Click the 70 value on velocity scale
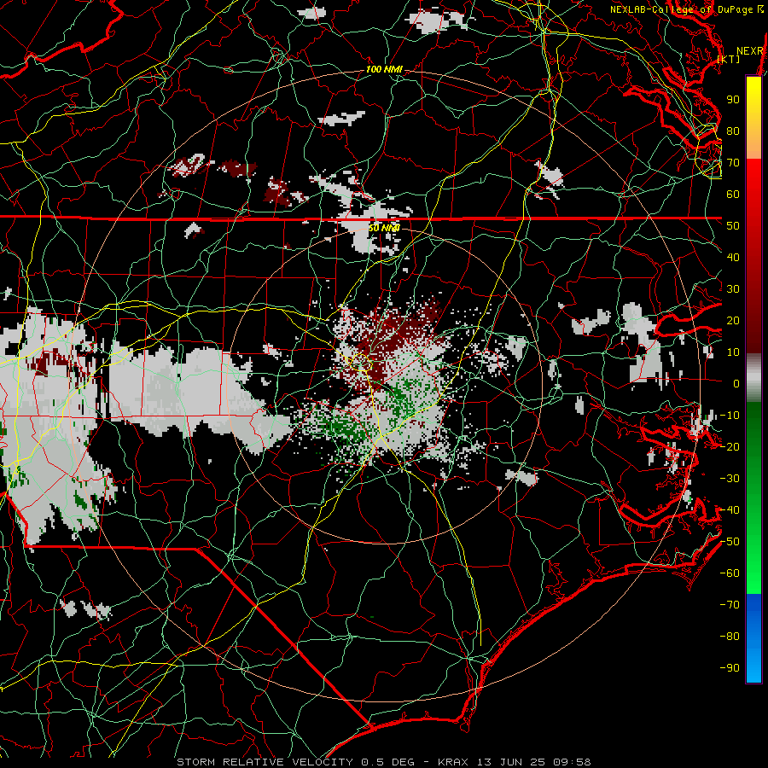This screenshot has width=768, height=768. [x=733, y=163]
